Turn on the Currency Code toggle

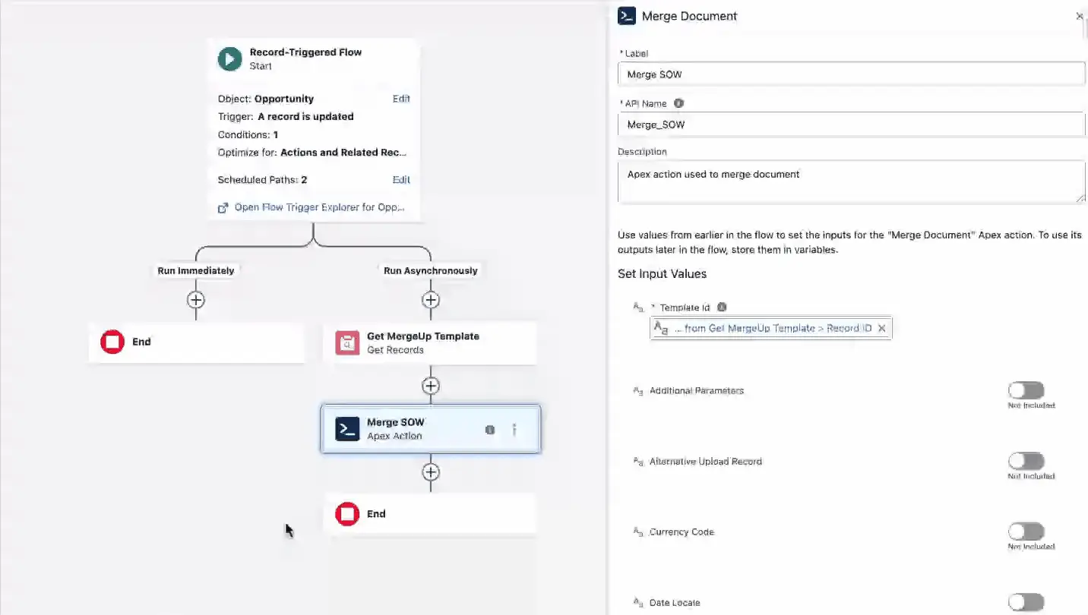pyautogui.click(x=1026, y=531)
